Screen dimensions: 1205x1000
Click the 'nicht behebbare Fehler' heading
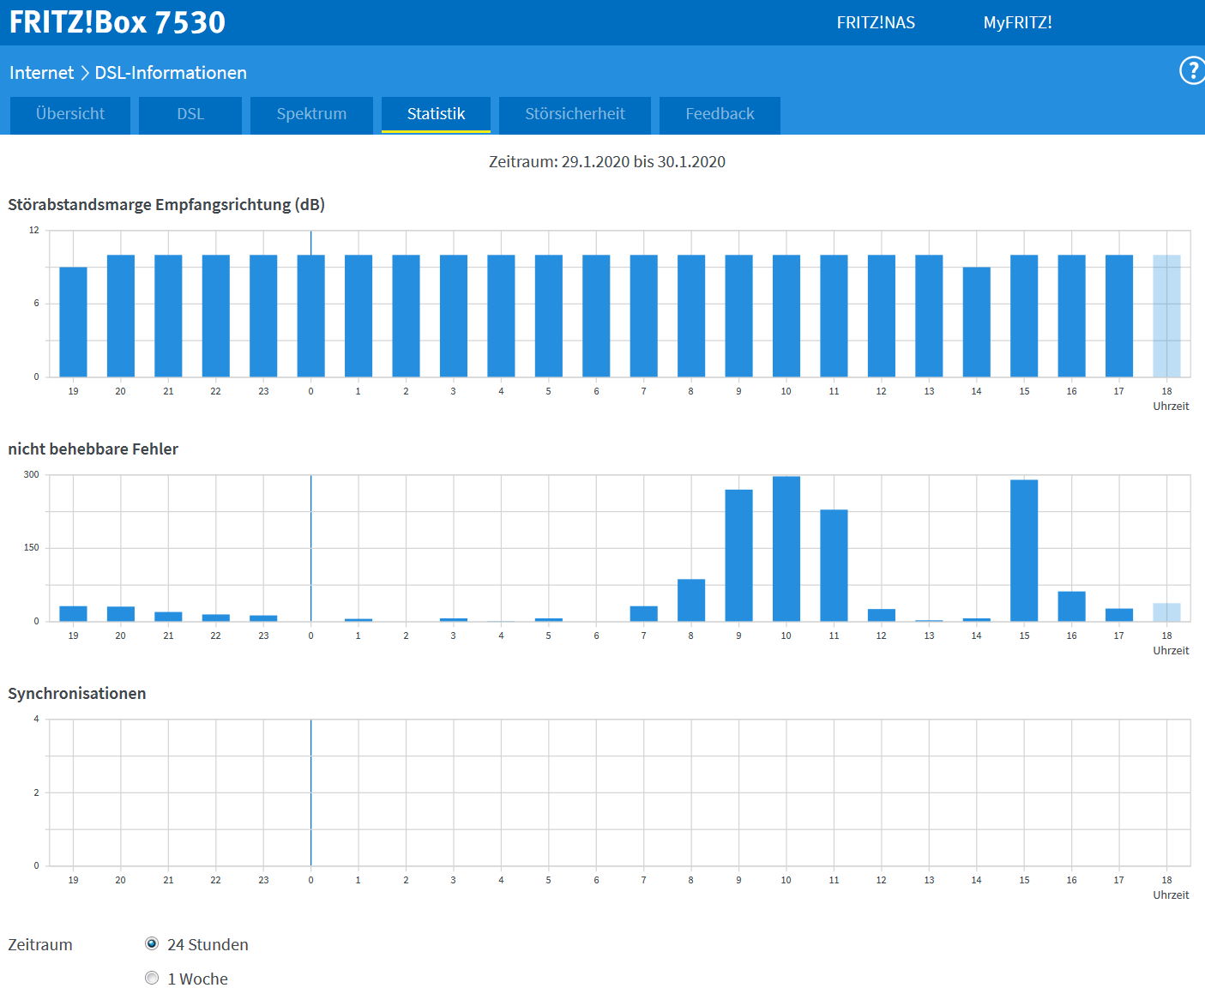(93, 449)
